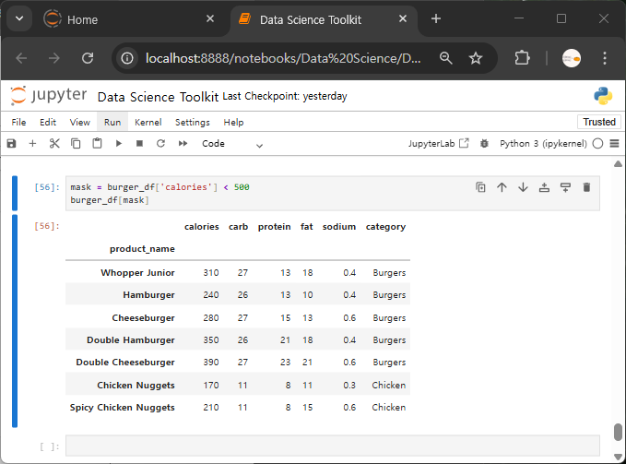Open the File menu
Viewport: 626px width, 464px height.
pos(18,122)
